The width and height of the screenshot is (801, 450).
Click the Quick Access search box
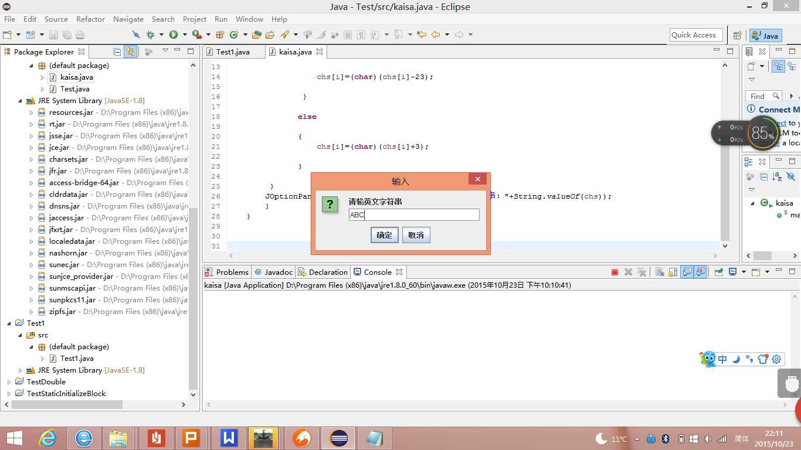point(695,35)
